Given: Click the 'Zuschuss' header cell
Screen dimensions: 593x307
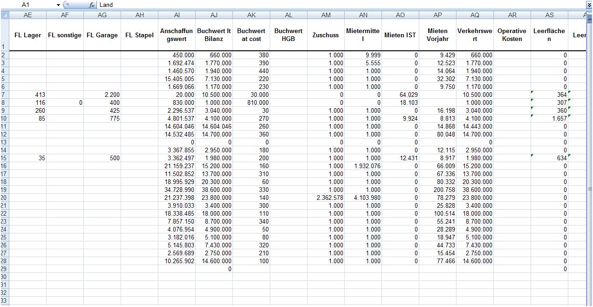Looking at the screenshot, I should [x=326, y=35].
